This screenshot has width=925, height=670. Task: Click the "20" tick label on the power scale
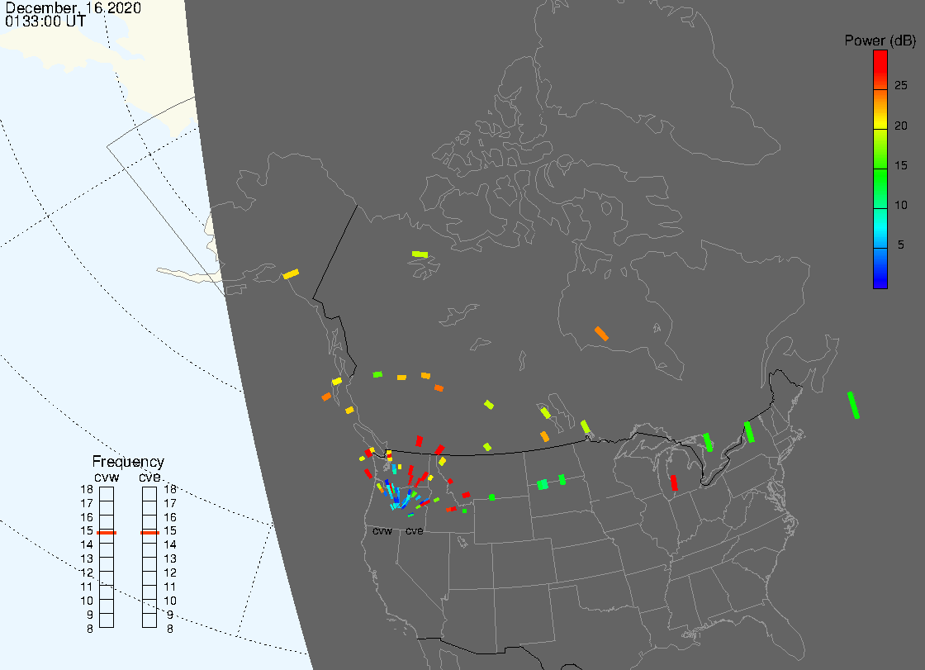901,126
